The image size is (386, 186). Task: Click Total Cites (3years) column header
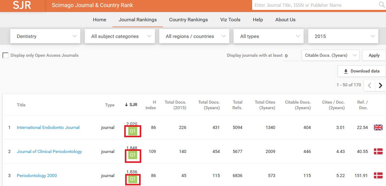click(265, 105)
